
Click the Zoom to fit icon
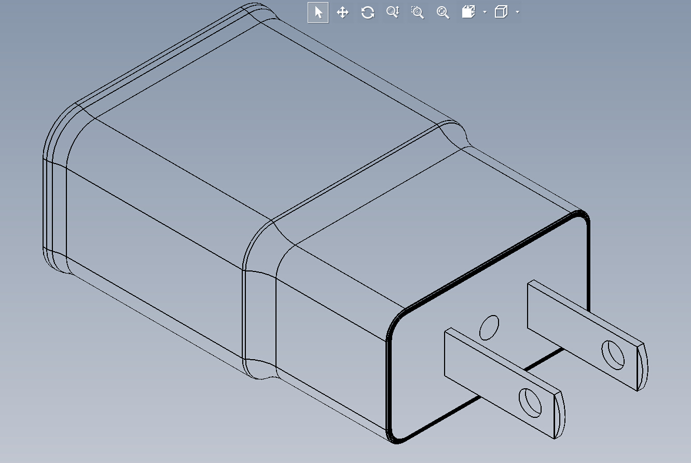[443, 12]
